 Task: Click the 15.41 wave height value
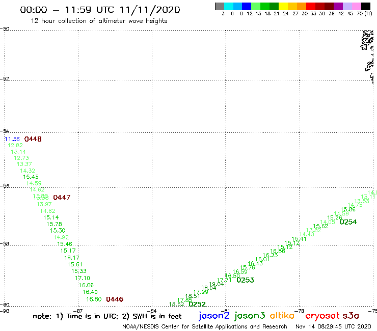click(299, 239)
